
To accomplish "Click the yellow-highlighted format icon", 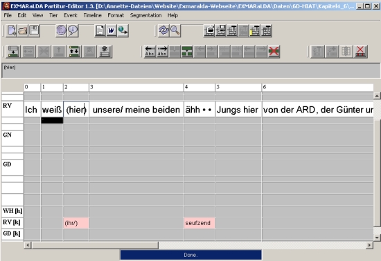I will click(255, 31).
